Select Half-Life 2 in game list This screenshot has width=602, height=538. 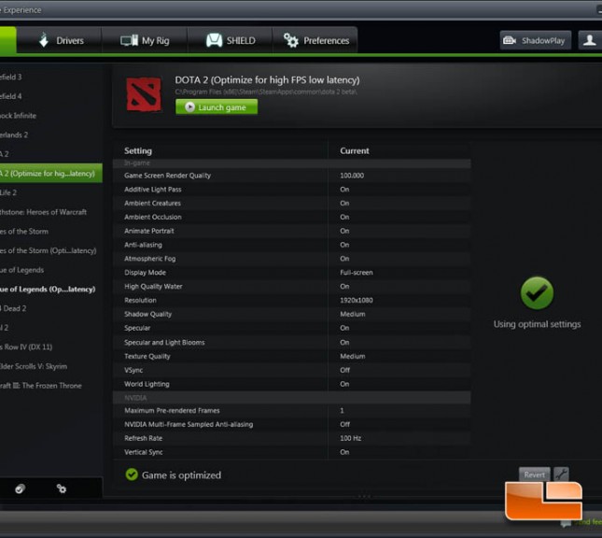51,192
